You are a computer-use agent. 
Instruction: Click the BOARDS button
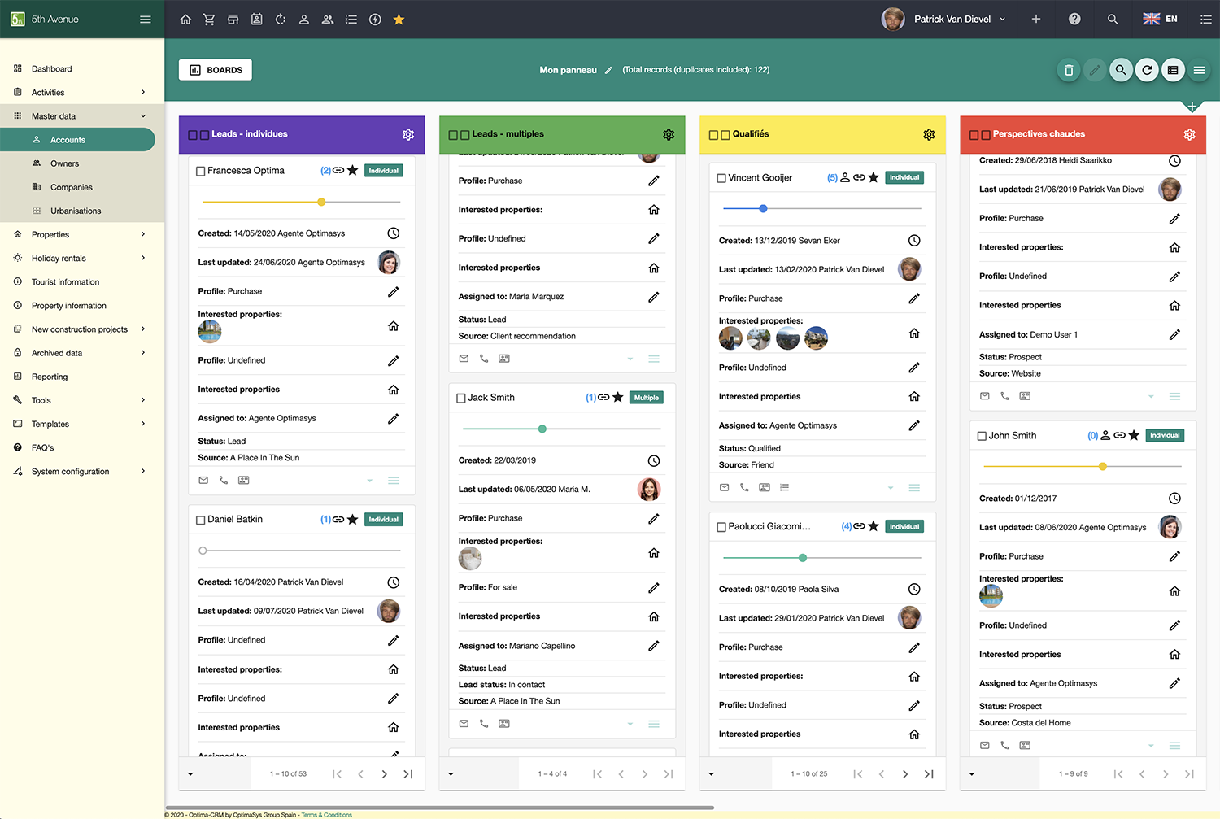(x=215, y=69)
